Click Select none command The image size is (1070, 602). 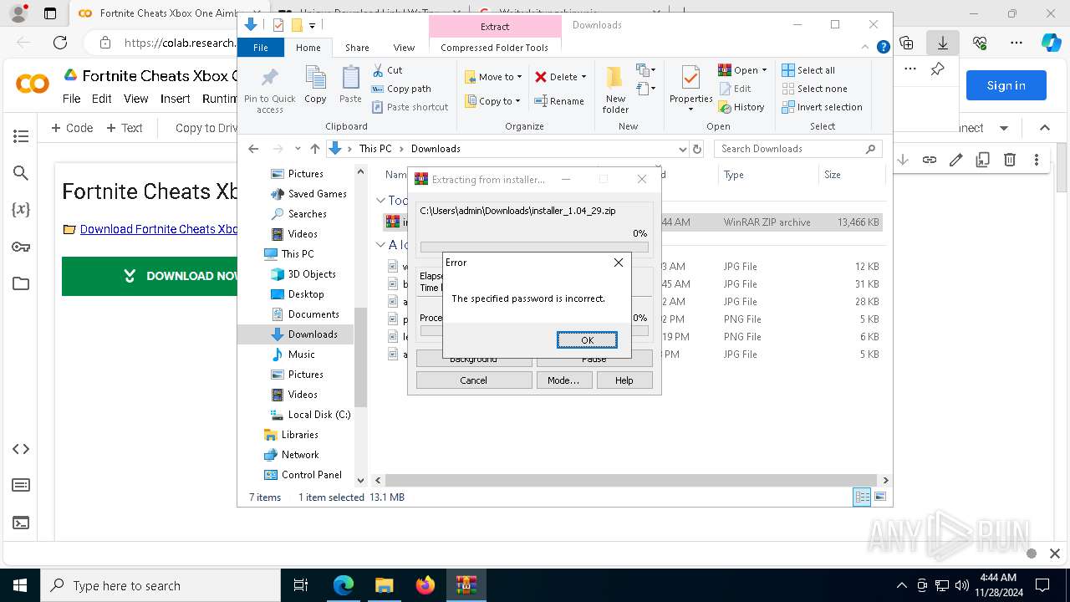point(814,89)
